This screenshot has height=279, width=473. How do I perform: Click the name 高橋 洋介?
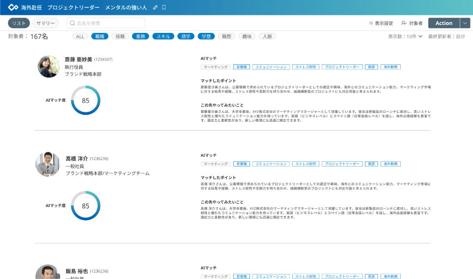pos(77,159)
